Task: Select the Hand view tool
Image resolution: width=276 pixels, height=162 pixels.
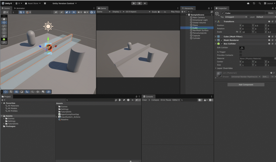Action: [4, 19]
